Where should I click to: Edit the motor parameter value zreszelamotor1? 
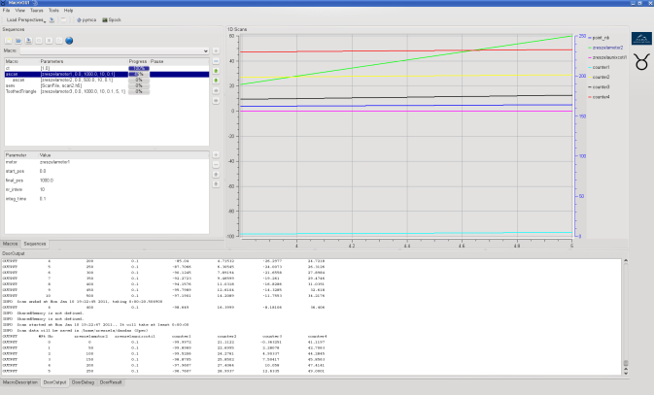pyautogui.click(x=54, y=162)
